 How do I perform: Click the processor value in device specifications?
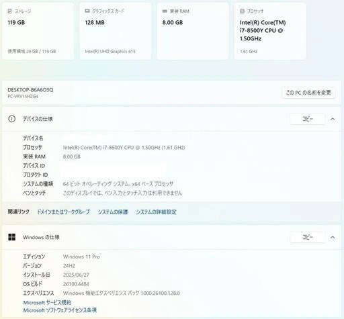coord(124,148)
